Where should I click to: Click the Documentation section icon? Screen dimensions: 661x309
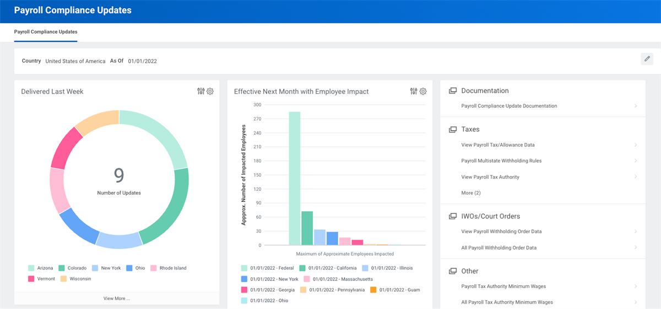(453, 91)
